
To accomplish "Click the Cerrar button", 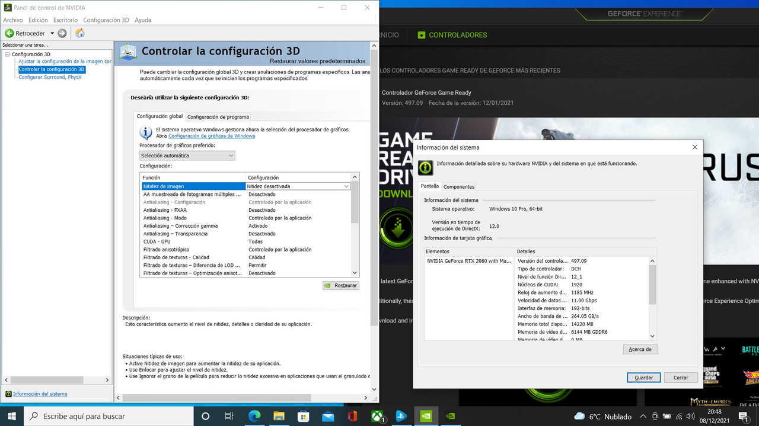I will click(681, 377).
